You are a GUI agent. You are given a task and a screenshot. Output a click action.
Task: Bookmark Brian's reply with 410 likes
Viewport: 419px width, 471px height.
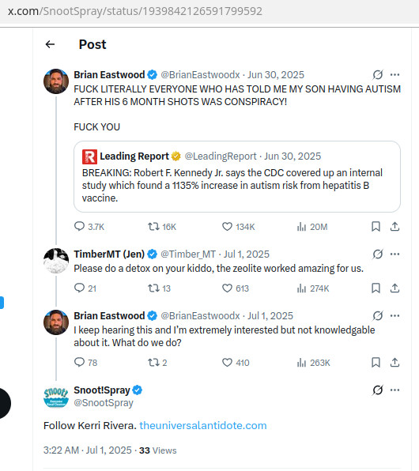pos(376,362)
